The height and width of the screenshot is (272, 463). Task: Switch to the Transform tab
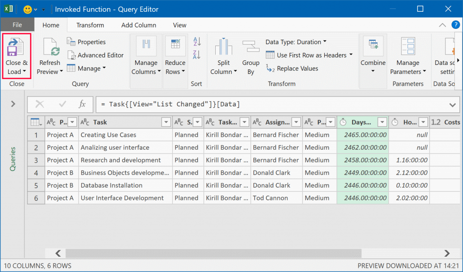90,25
